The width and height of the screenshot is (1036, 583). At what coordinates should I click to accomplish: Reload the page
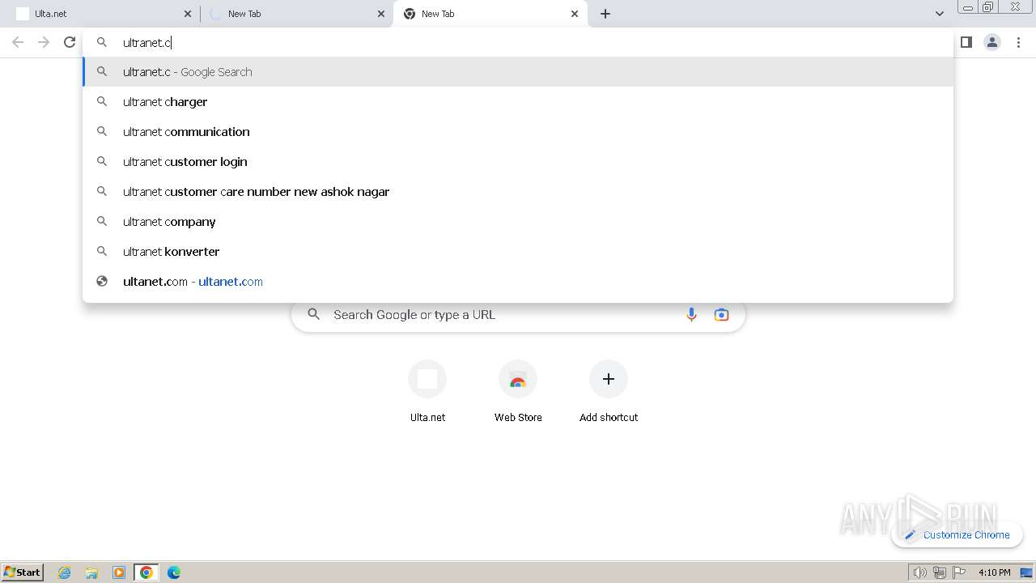tap(70, 42)
